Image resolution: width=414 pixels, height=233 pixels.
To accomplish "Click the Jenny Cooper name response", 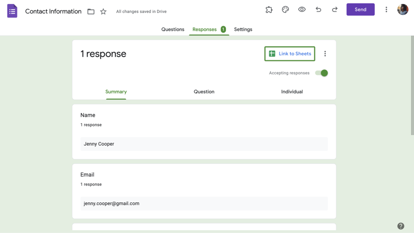I will [x=204, y=144].
